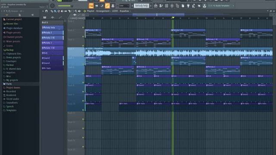Mute Track 1 with its green dot
This screenshot has width=276, height=155.
click(83, 28)
